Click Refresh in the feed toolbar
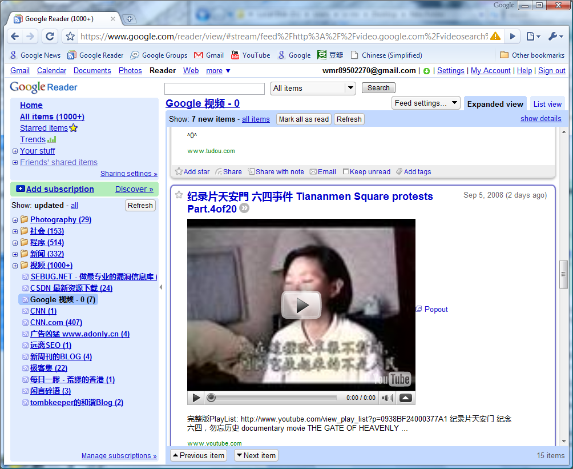Image resolution: width=573 pixels, height=469 pixels. point(349,119)
